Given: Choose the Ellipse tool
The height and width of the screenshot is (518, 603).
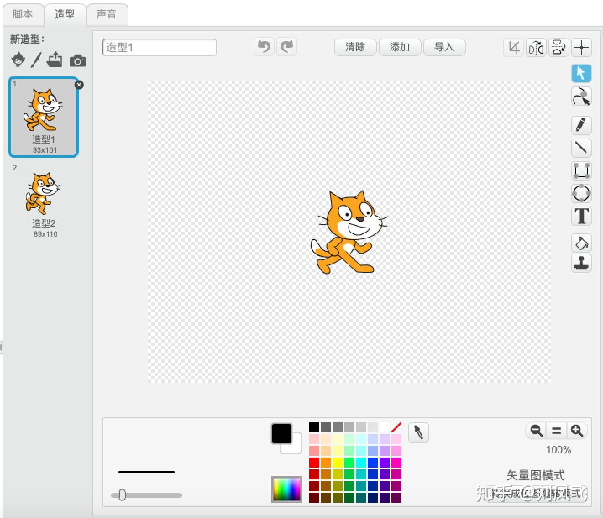Looking at the screenshot, I should (581, 194).
